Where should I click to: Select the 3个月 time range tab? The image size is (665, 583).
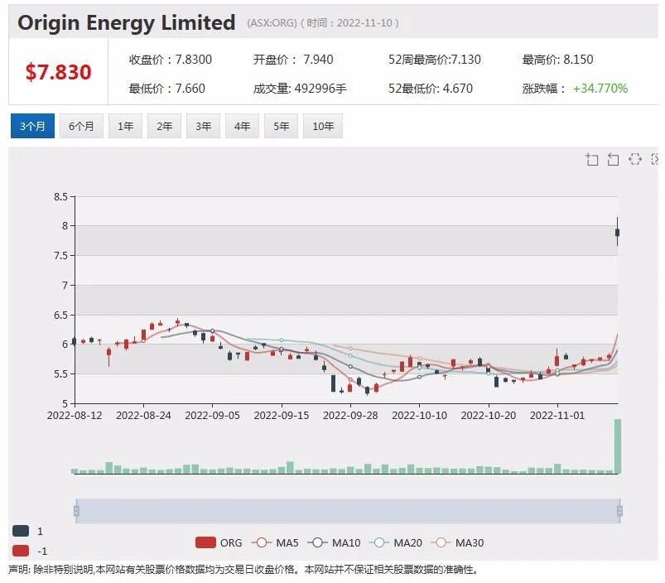tap(32, 126)
